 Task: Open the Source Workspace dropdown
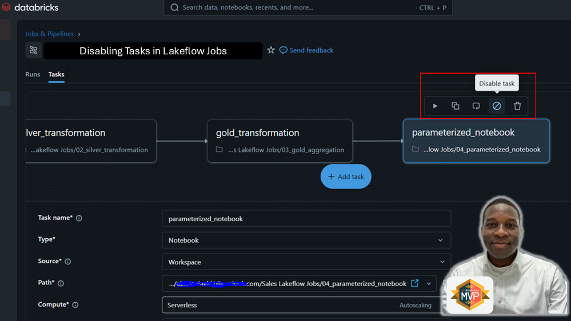tap(306, 262)
